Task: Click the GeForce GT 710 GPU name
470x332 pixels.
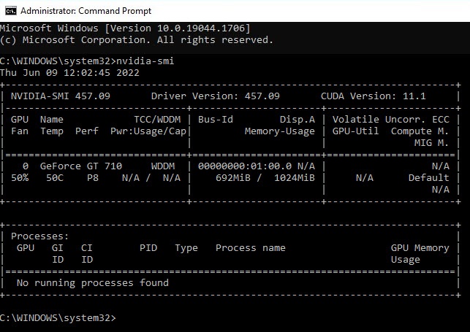Action: [80, 166]
